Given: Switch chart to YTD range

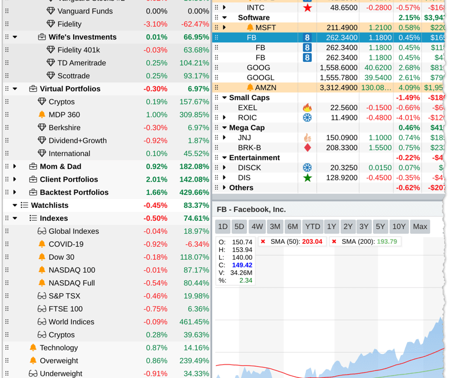Looking at the screenshot, I should pos(313,227).
